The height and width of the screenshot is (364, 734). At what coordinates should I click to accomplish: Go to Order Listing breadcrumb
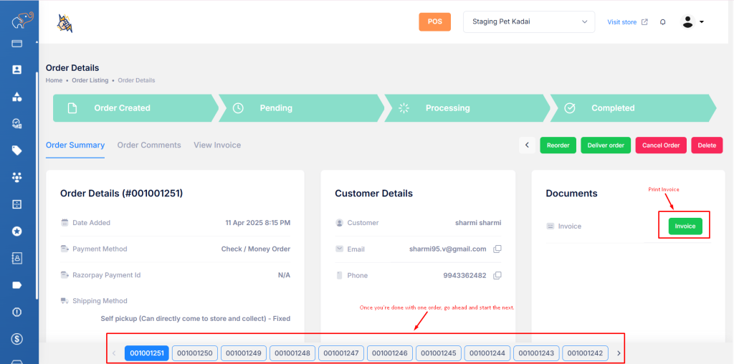(x=90, y=80)
